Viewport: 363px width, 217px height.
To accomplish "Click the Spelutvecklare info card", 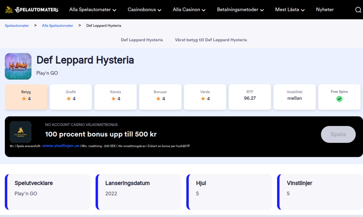I will pos(48,192).
